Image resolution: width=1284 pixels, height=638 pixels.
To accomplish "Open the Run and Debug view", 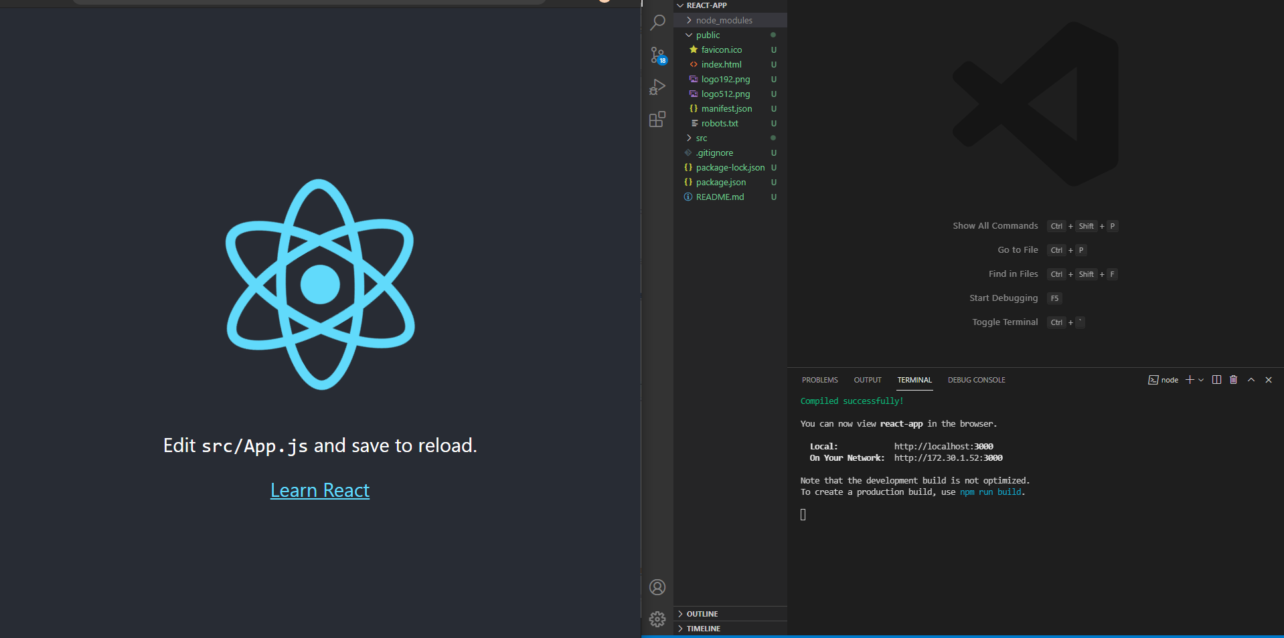I will coord(657,87).
